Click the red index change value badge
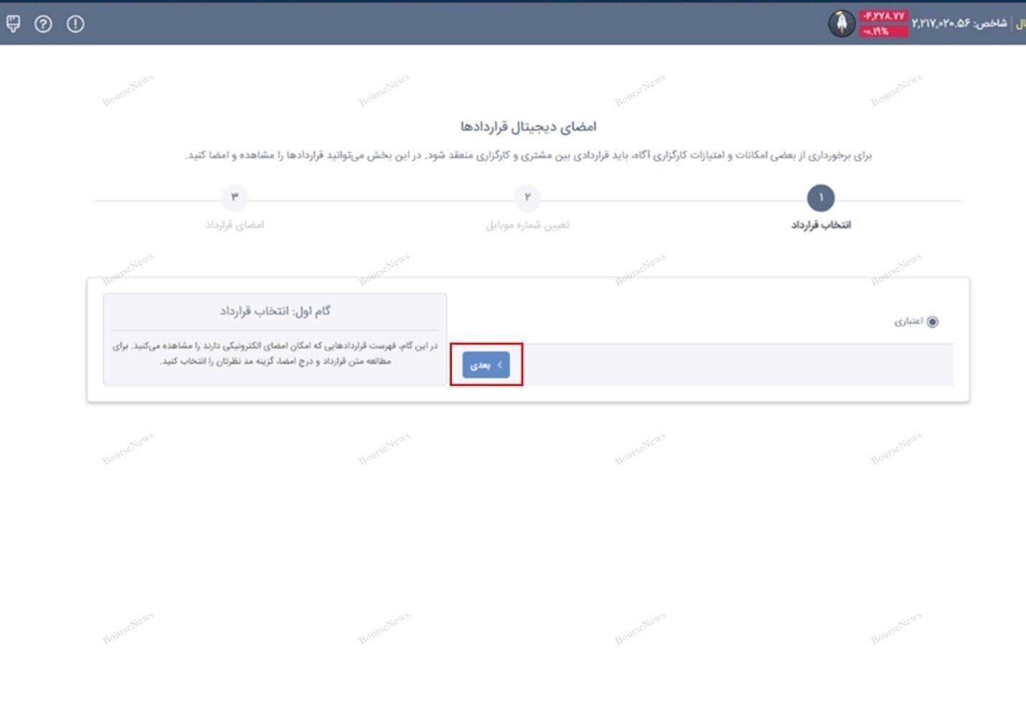1026x718 pixels. (x=883, y=16)
